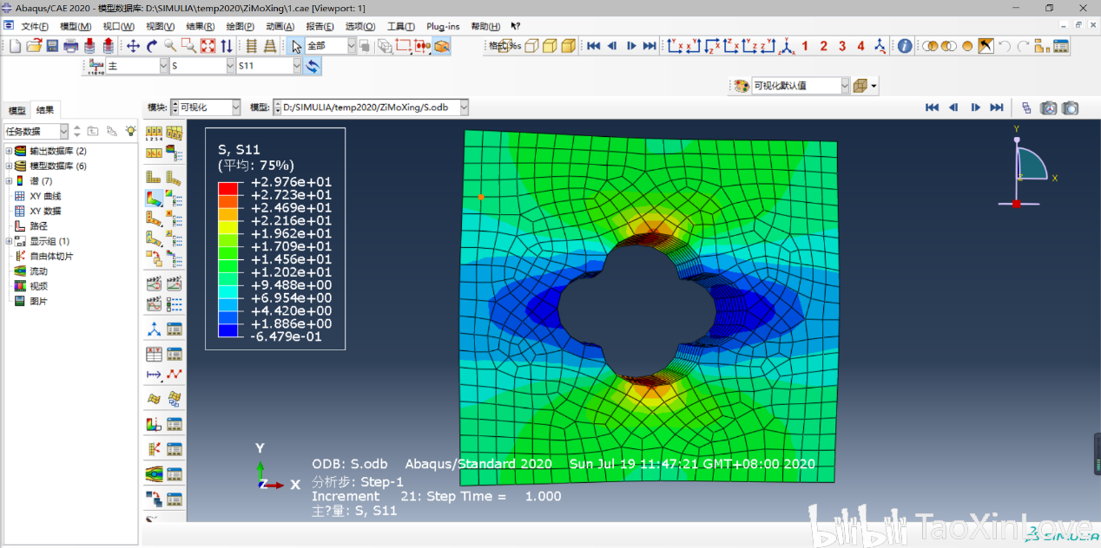
Task: Toggle the field output sync arrows button
Action: [x=312, y=66]
